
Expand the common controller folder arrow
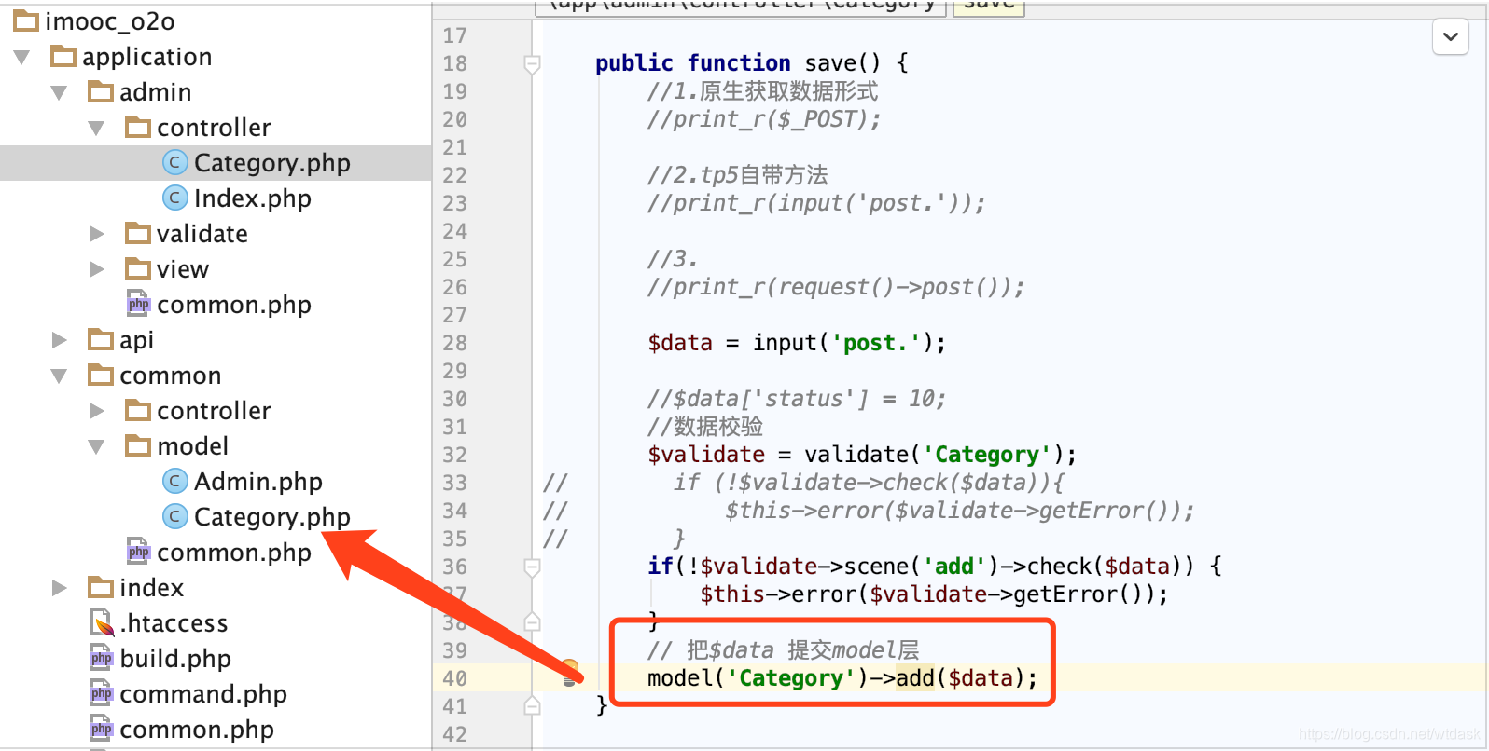pos(97,410)
